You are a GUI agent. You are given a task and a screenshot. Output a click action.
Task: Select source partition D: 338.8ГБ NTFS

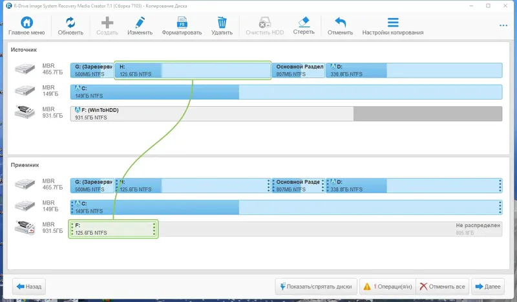pos(414,70)
